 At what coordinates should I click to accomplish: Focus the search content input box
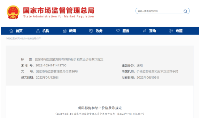(159, 11)
